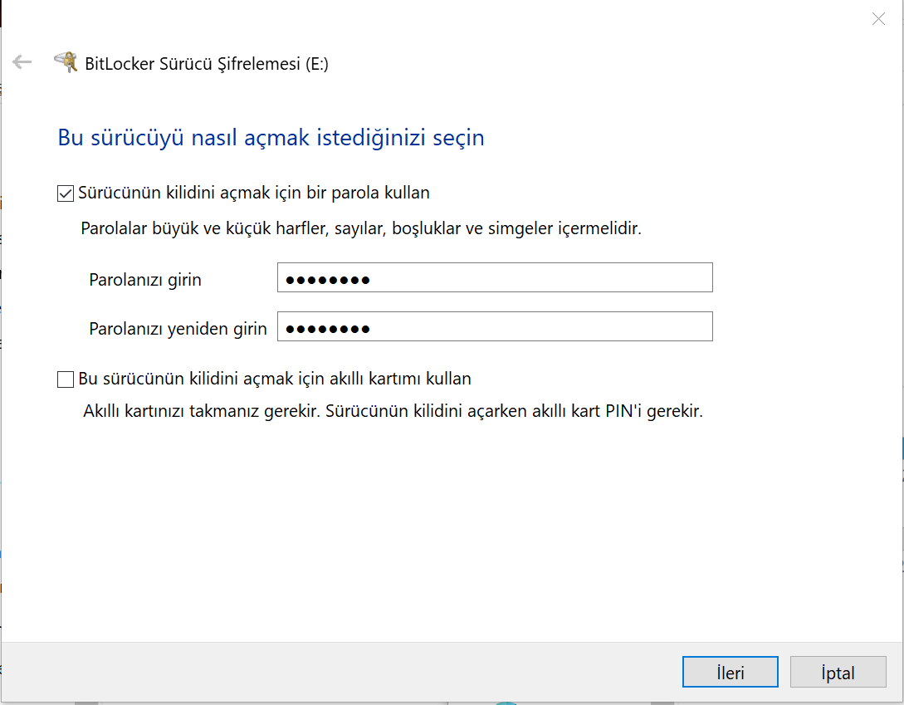Click the blue heading "Bu sürücüyü nasıl açmak istediğinizi seçin"
Screen dimensions: 904x705
[x=271, y=138]
